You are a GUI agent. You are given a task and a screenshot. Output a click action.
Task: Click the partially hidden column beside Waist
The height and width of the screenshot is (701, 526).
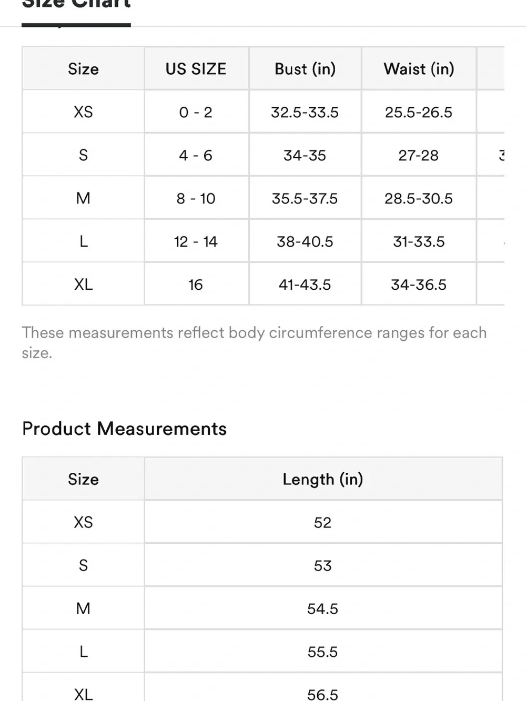491,68
